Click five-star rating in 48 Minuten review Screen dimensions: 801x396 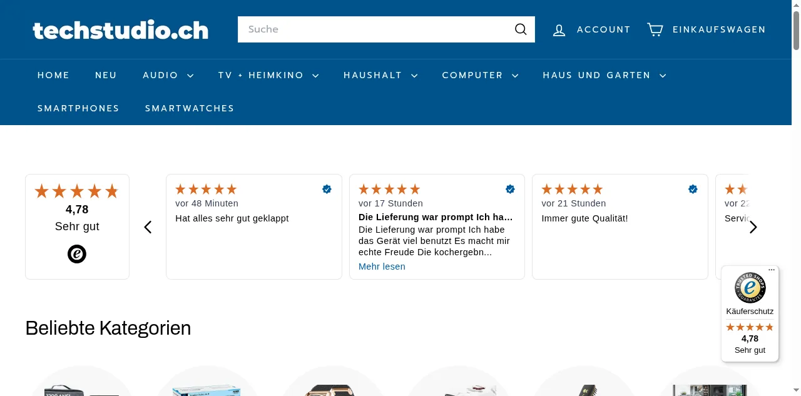point(206,189)
